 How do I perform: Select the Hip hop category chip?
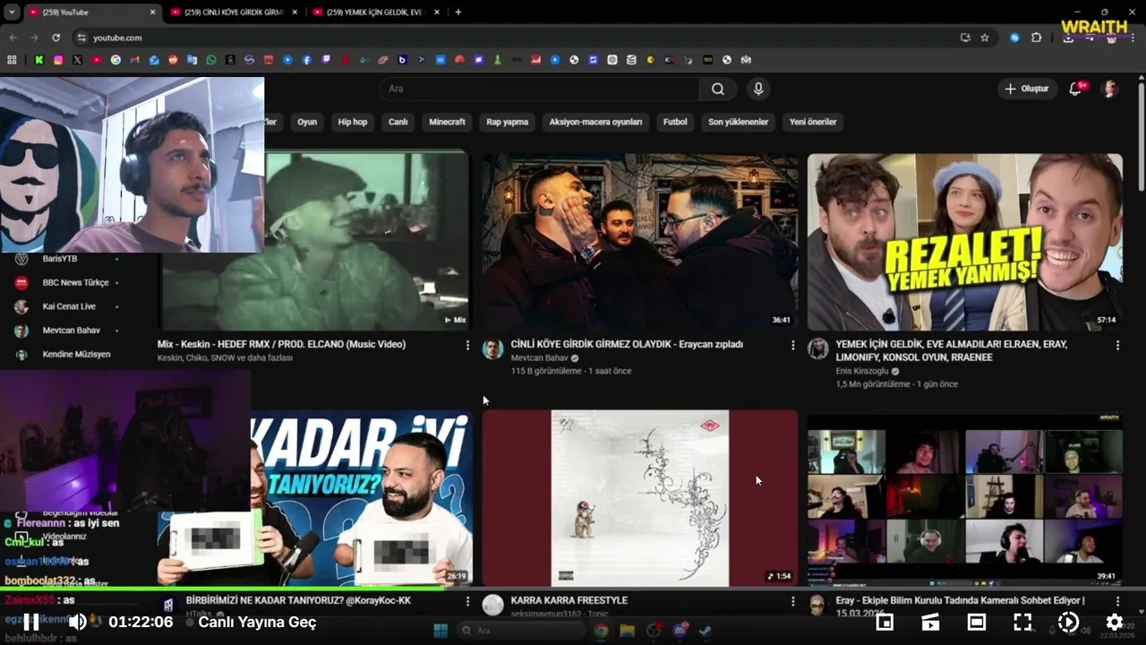tap(353, 122)
